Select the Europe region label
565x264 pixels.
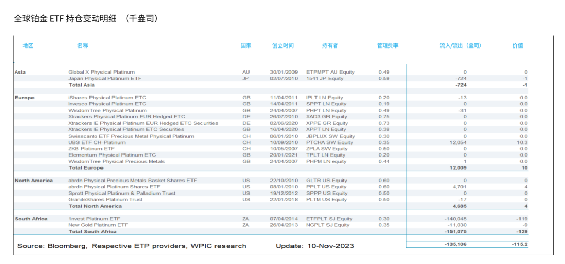(x=25, y=98)
